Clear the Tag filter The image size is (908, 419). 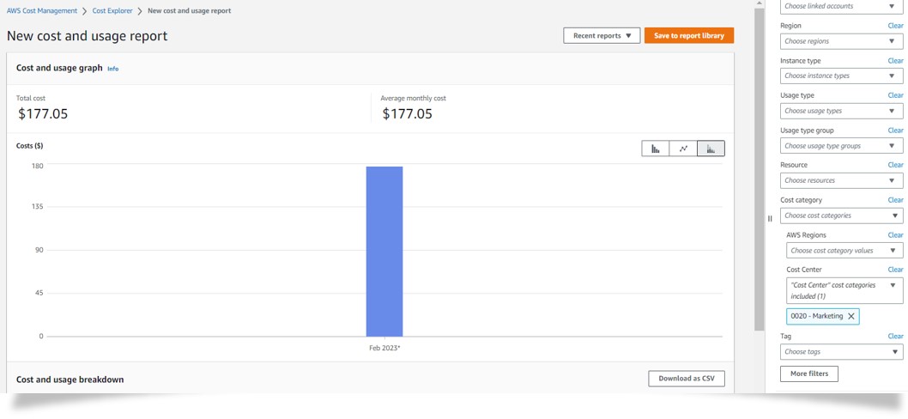(x=895, y=336)
